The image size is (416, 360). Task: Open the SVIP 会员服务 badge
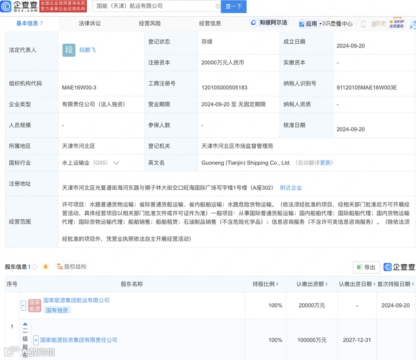point(396,23)
